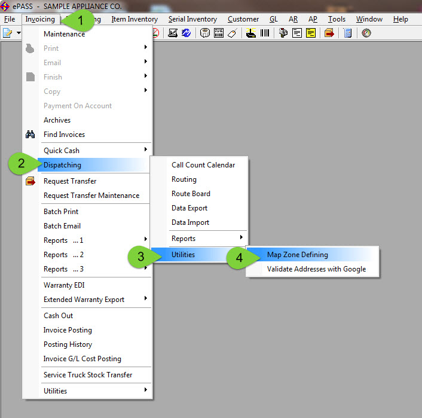Select Map Zone Defining

click(x=313, y=255)
